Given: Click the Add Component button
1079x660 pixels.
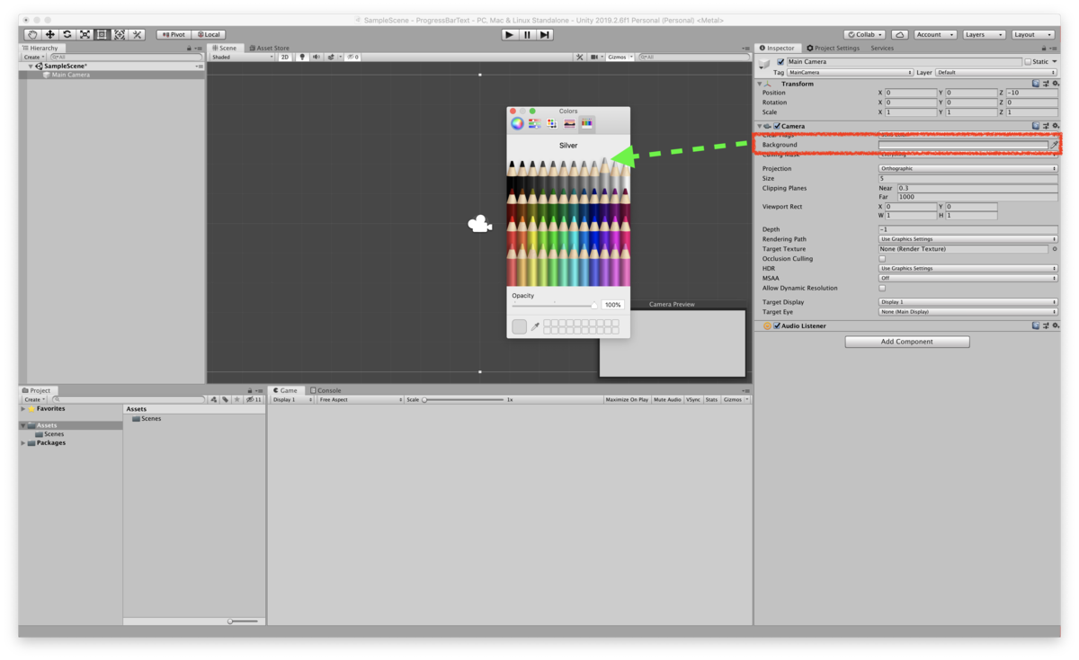Looking at the screenshot, I should [907, 342].
